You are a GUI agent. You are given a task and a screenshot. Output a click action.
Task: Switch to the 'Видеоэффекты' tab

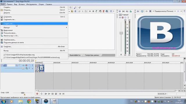click(75, 55)
